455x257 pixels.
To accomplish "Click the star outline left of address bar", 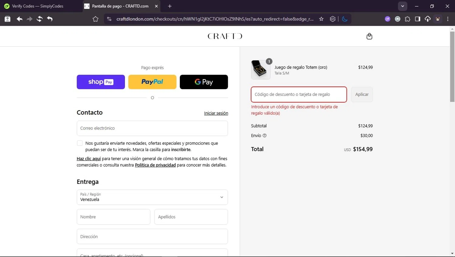I will point(96,19).
